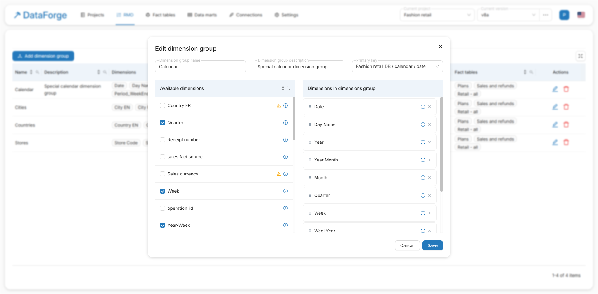The image size is (598, 294).
Task: Click the info icon next to Quarter checkbox
Action: (285, 123)
